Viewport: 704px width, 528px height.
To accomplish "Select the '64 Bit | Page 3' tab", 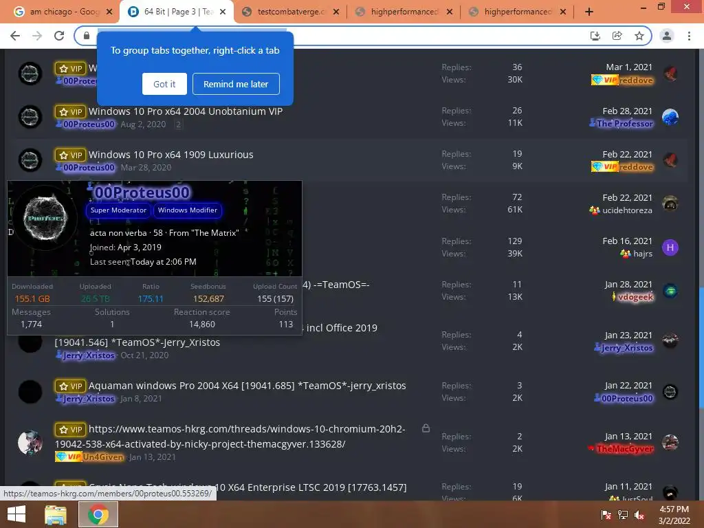I will click(177, 12).
